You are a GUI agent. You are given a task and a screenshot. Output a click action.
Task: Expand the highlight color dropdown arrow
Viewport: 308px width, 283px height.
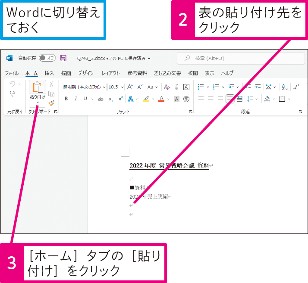(x=153, y=99)
